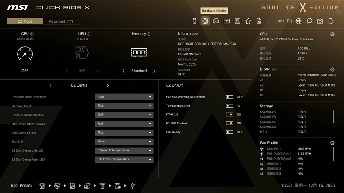Show info for CPU Game Boost
Viewport: 344px width, 193px height.
[31, 34]
